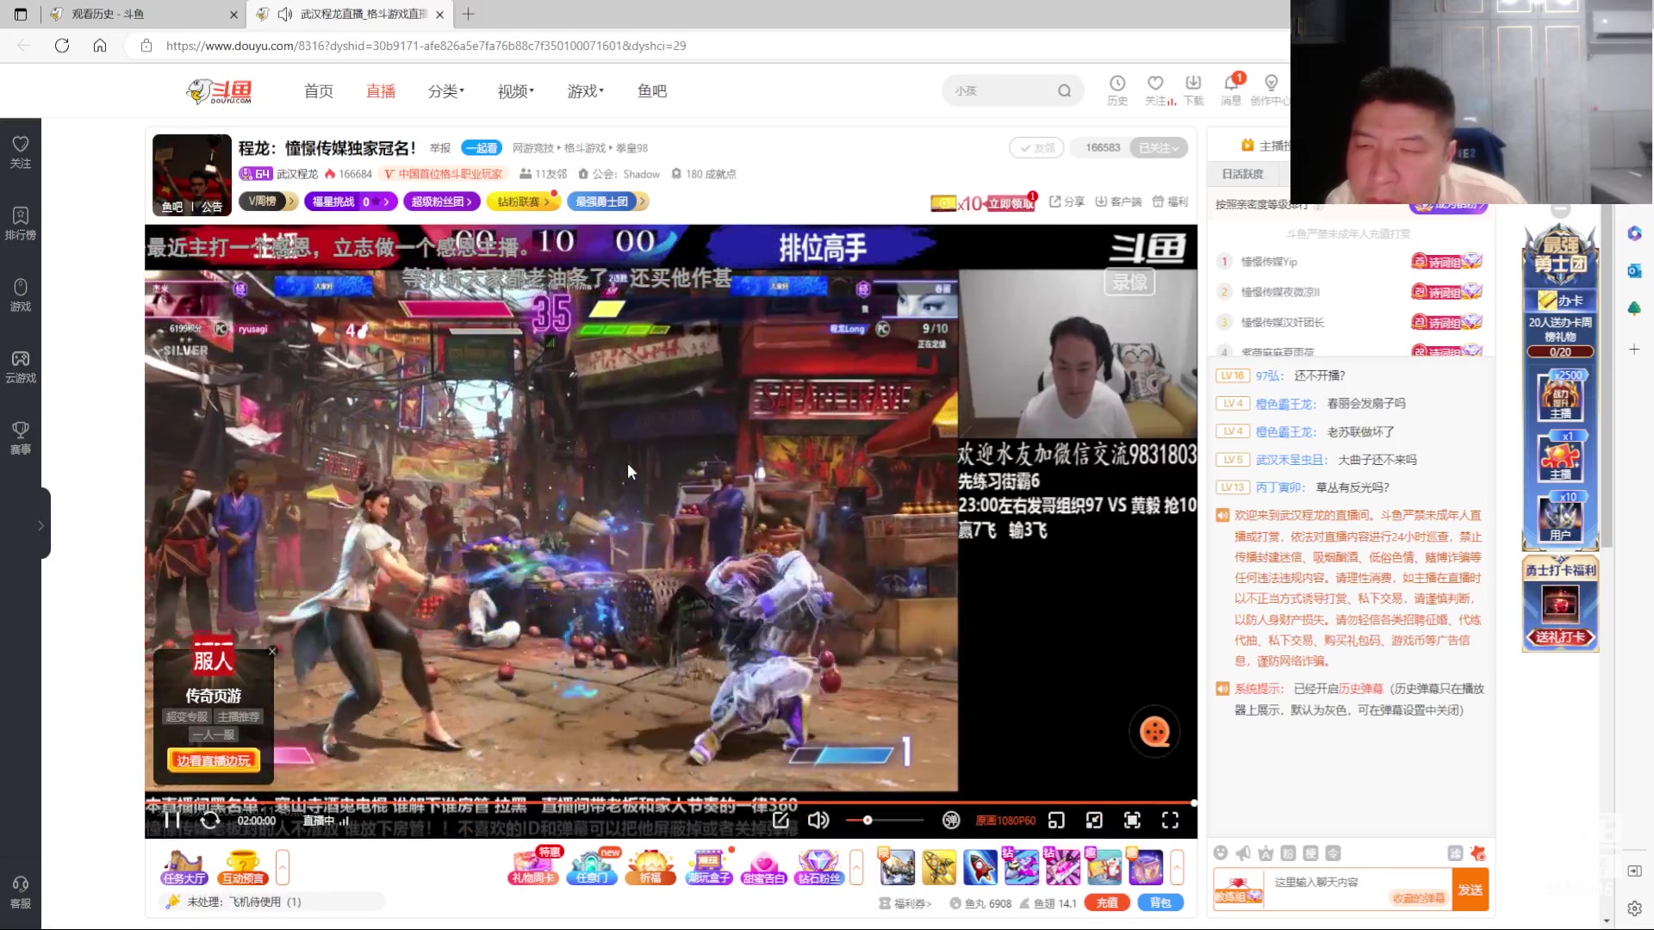Image resolution: width=1654 pixels, height=930 pixels.
Task: Click 客户端 client download link
Action: (x=1118, y=201)
